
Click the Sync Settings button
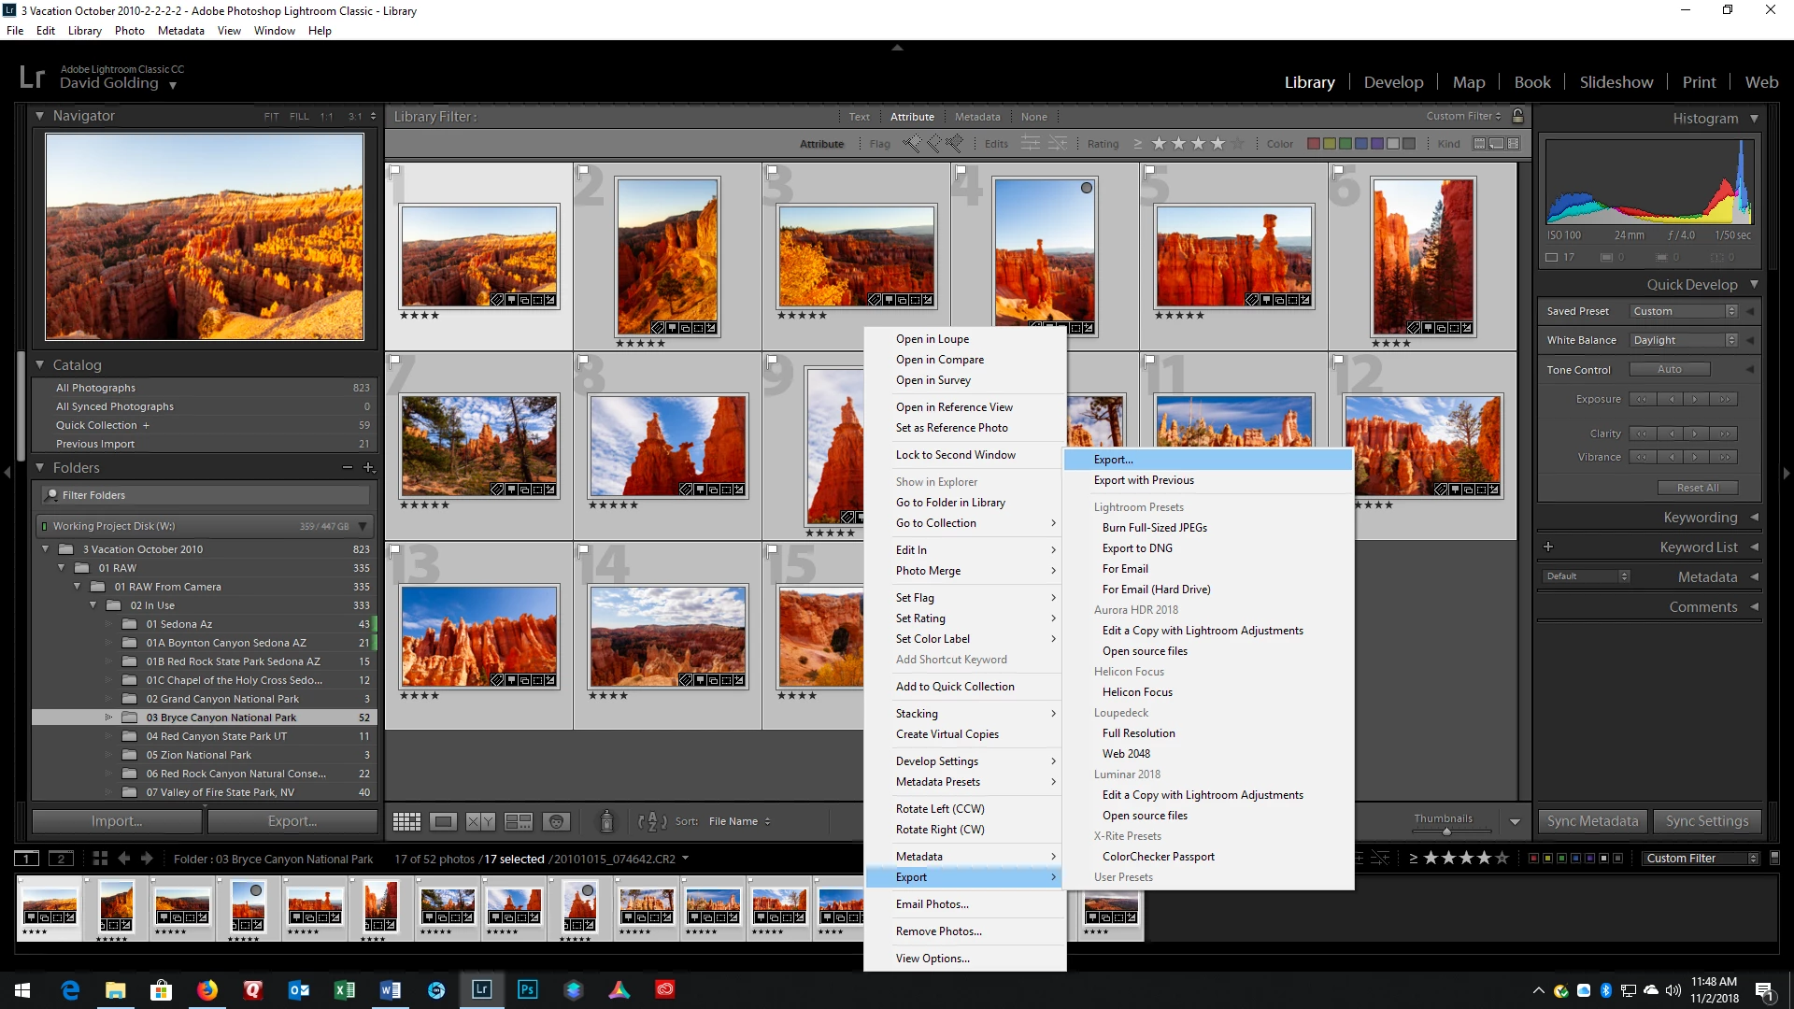[1706, 821]
